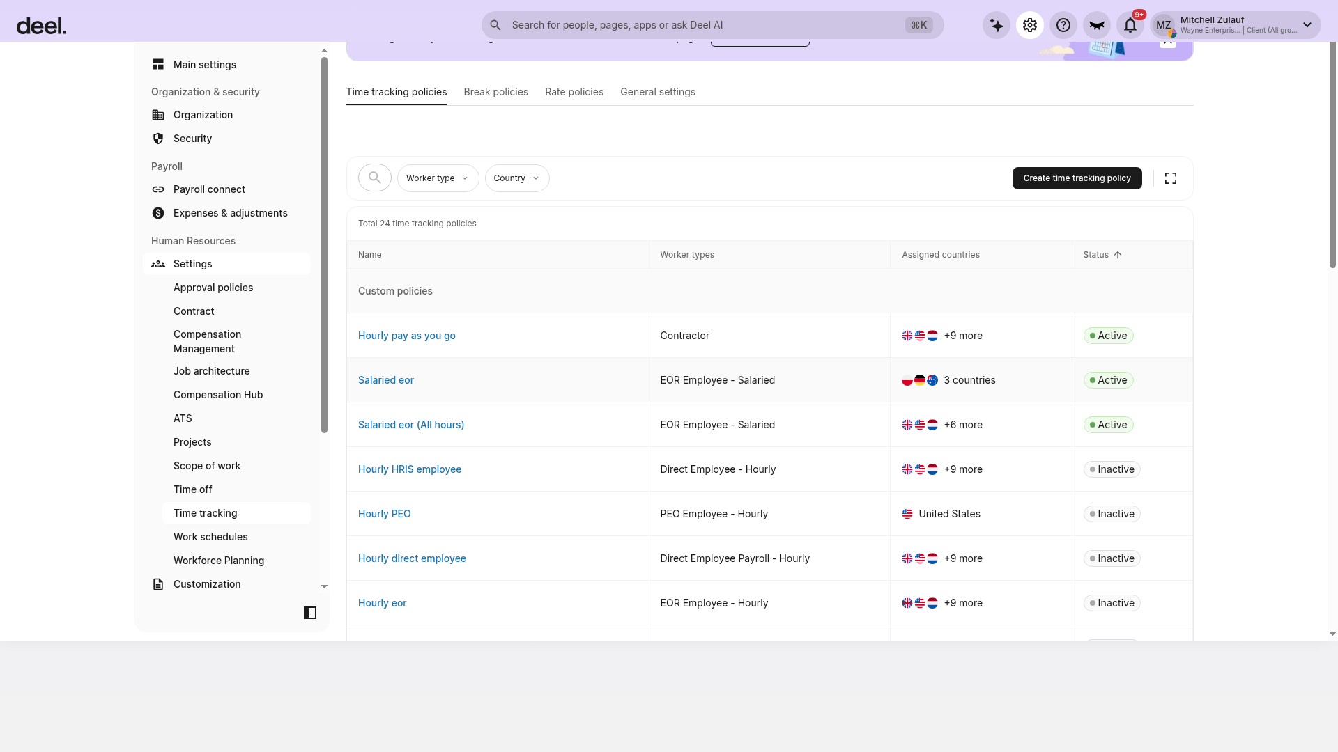Click the sidebar vertical scrollbar
The image size is (1338, 752).
click(324, 245)
